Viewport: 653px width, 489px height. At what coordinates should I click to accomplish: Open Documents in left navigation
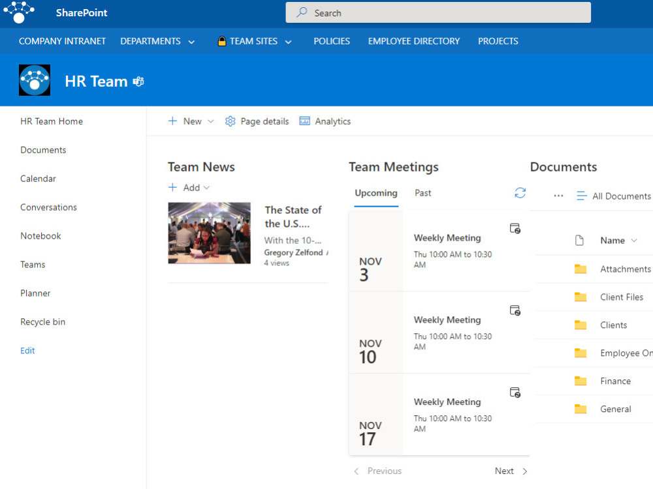(x=43, y=150)
